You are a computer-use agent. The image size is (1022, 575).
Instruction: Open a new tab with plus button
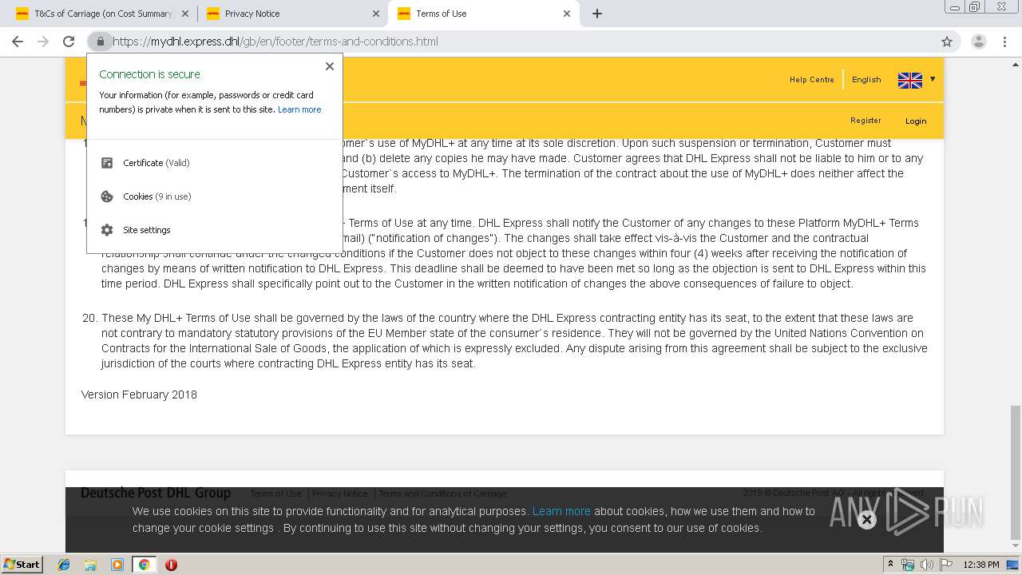point(597,14)
